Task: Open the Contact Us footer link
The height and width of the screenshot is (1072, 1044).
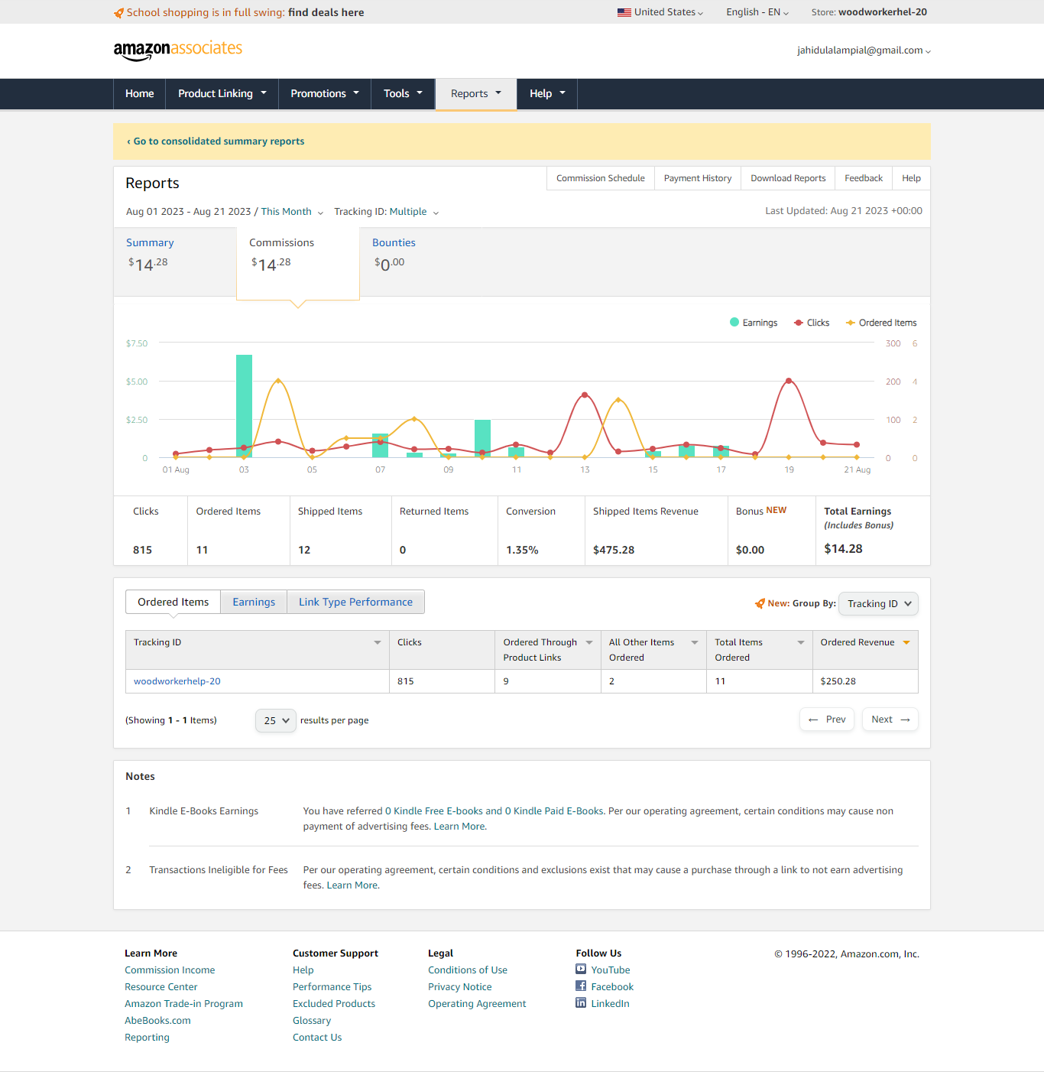Action: point(317,1038)
